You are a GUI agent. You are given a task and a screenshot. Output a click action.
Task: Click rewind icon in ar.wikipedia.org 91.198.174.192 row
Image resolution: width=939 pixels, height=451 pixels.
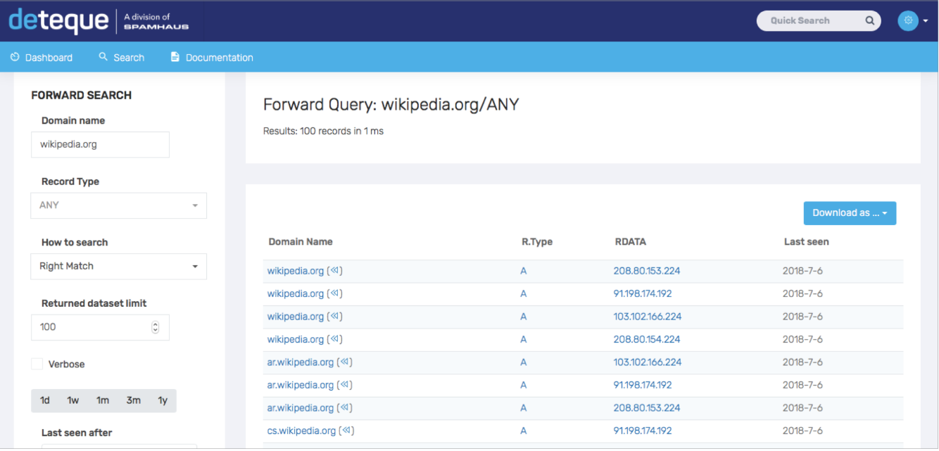pyautogui.click(x=345, y=385)
